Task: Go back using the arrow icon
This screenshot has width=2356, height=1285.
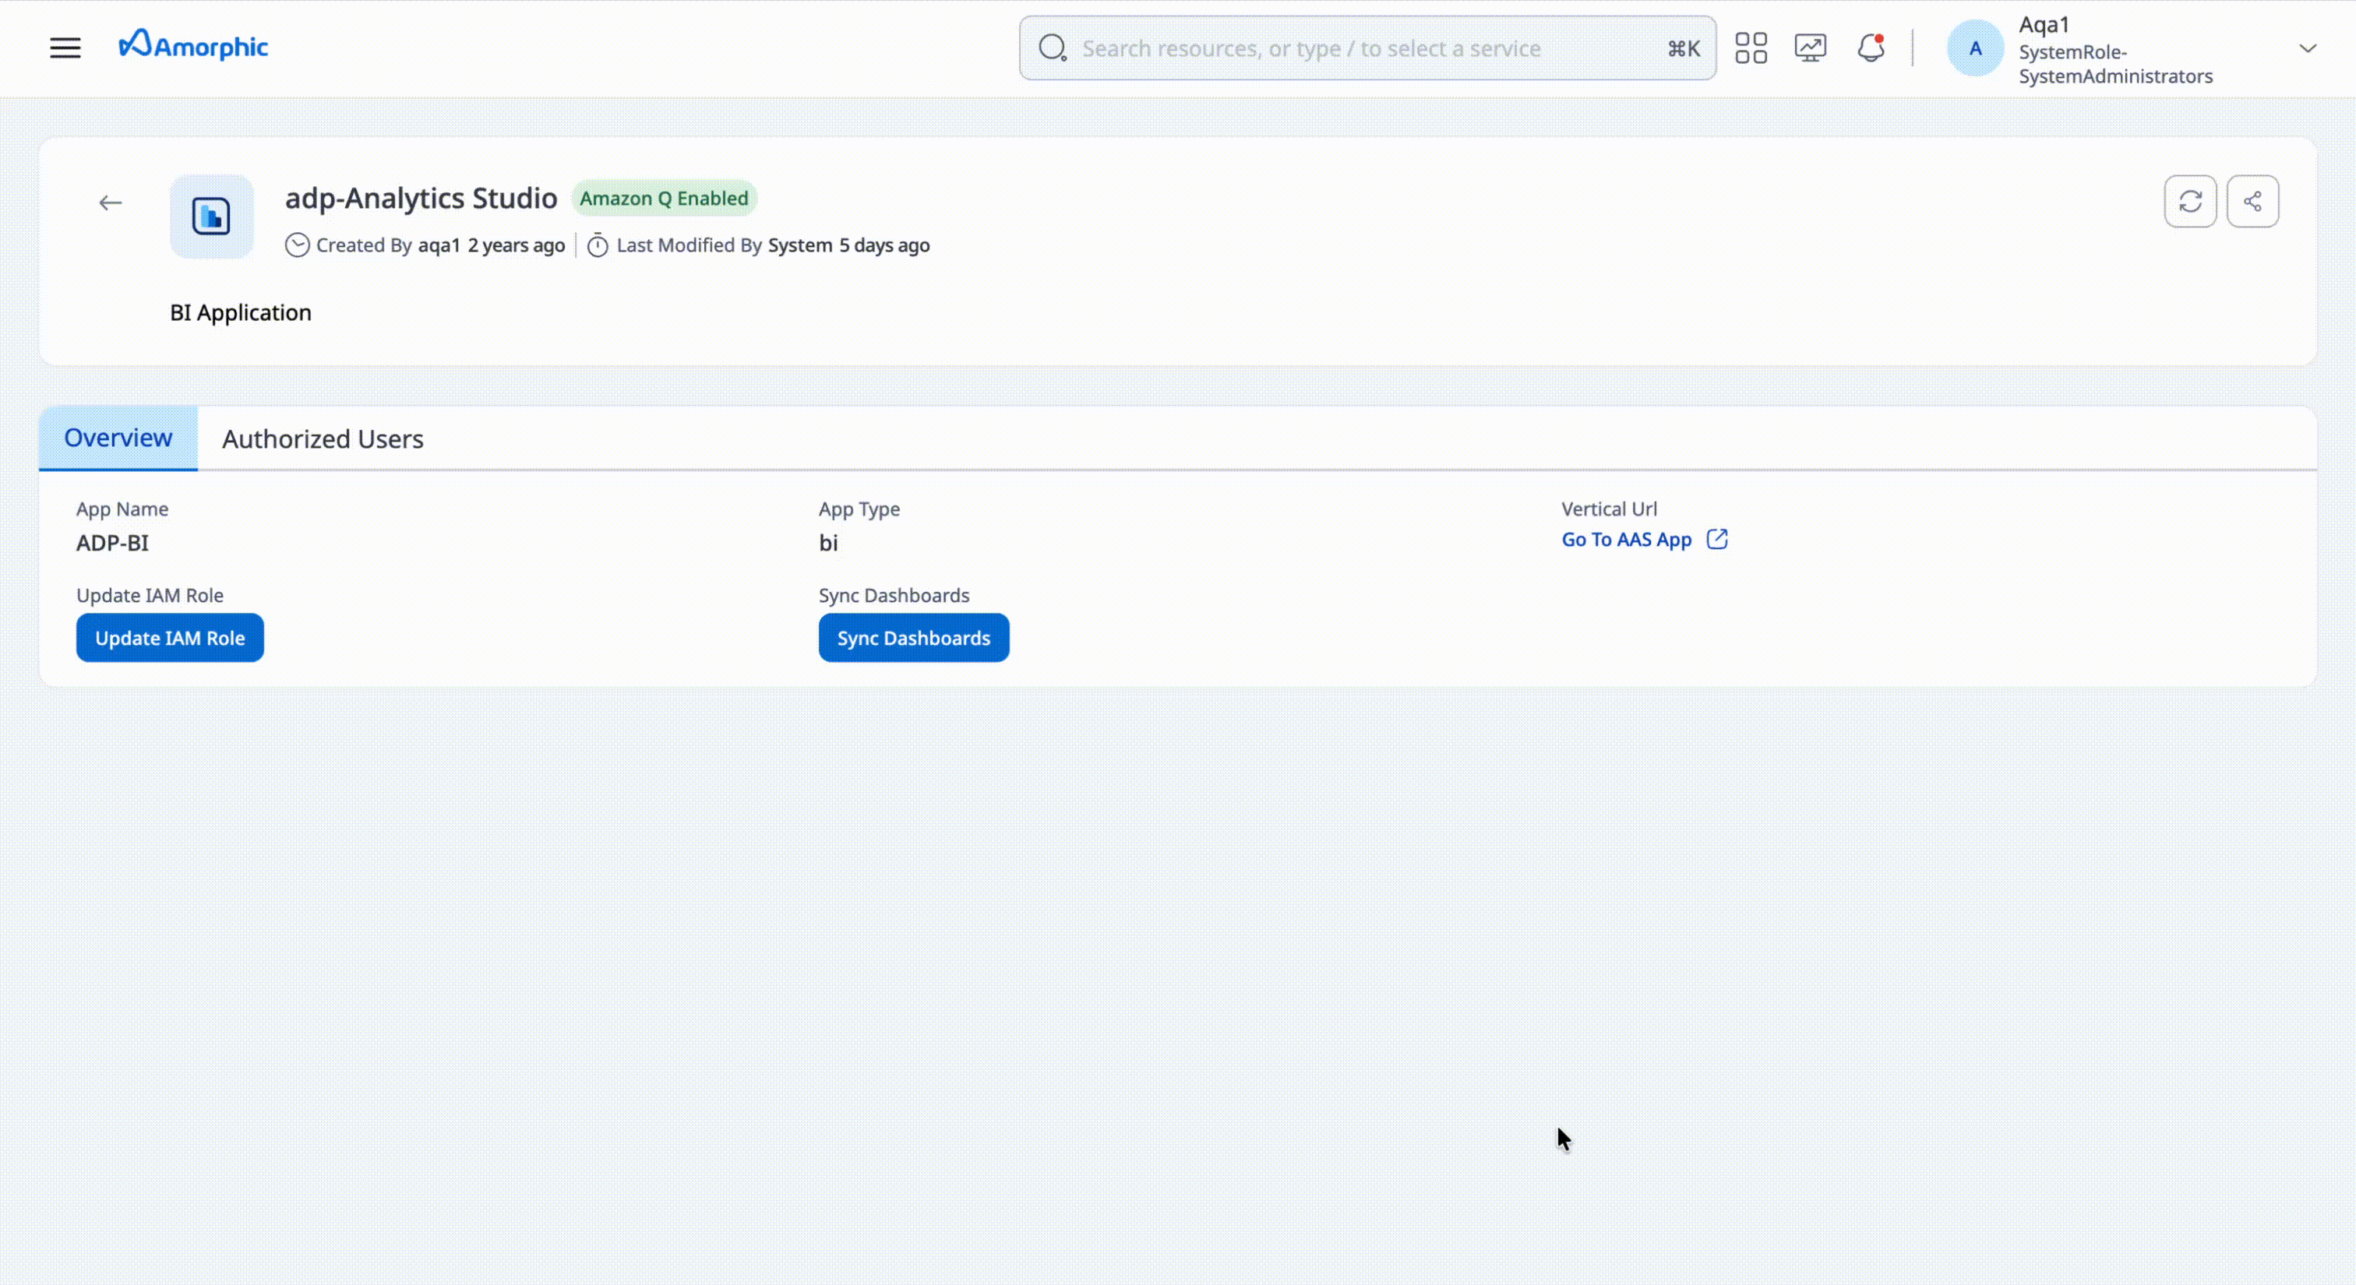Action: click(111, 203)
